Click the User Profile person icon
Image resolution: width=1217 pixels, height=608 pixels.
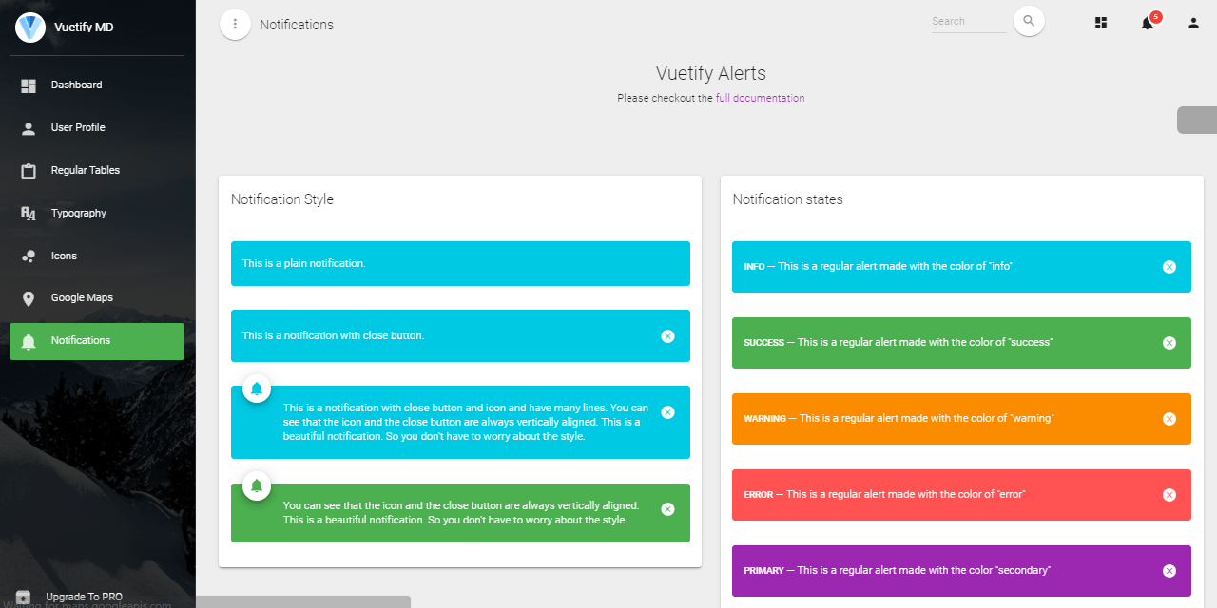click(29, 128)
